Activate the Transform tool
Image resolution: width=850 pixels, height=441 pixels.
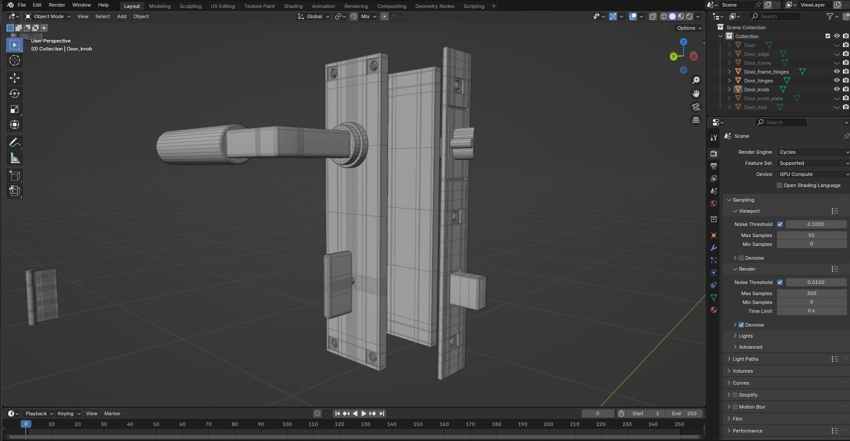[14, 125]
